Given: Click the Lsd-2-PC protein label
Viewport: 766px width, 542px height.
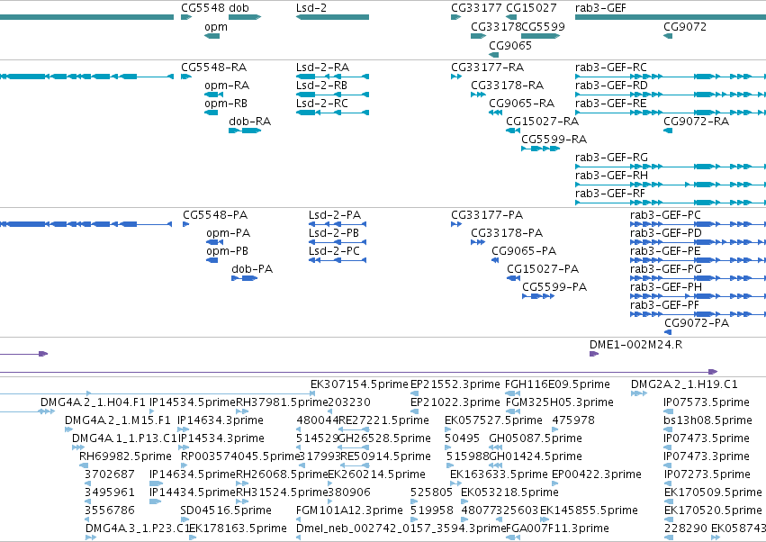Looking at the screenshot, I should (334, 250).
